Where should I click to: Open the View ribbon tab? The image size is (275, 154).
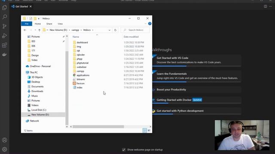tap(60, 24)
